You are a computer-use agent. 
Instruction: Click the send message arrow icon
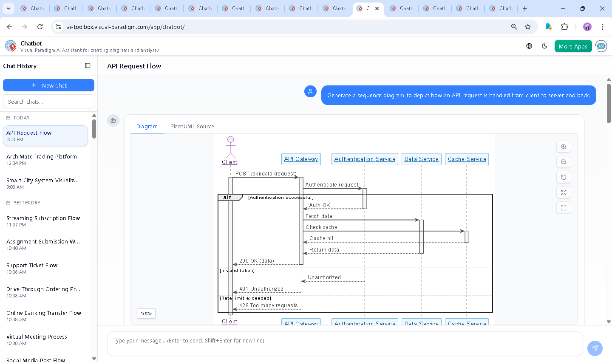pyautogui.click(x=595, y=348)
